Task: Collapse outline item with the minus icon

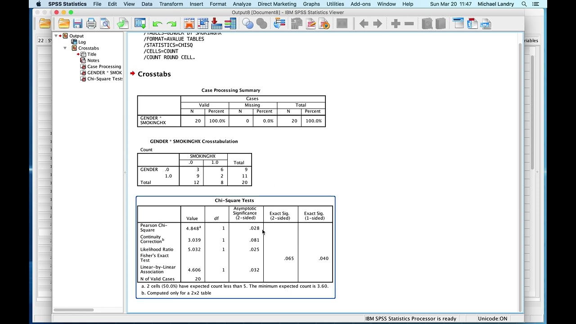Action: click(x=409, y=23)
